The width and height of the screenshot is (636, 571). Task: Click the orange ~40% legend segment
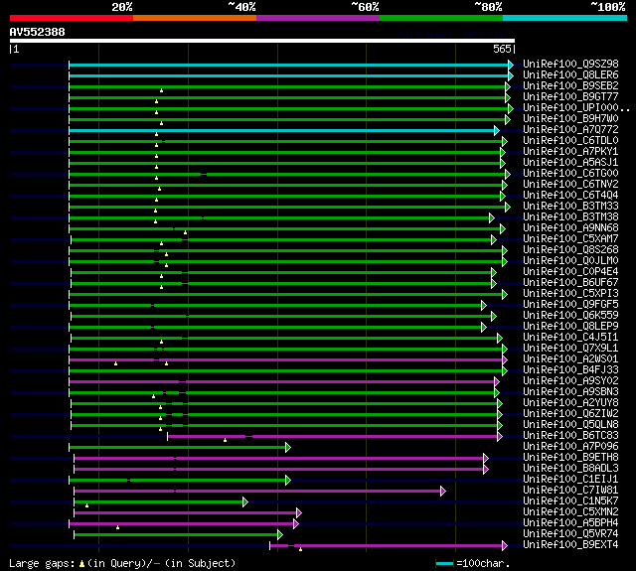[195, 18]
